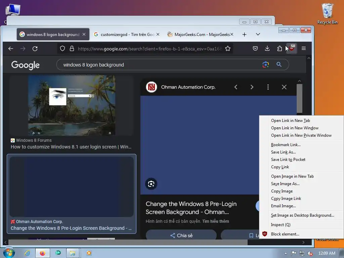344x258 pixels.
Task: Select the Ohman Automation Corp. result thumbnail
Action: point(72,187)
